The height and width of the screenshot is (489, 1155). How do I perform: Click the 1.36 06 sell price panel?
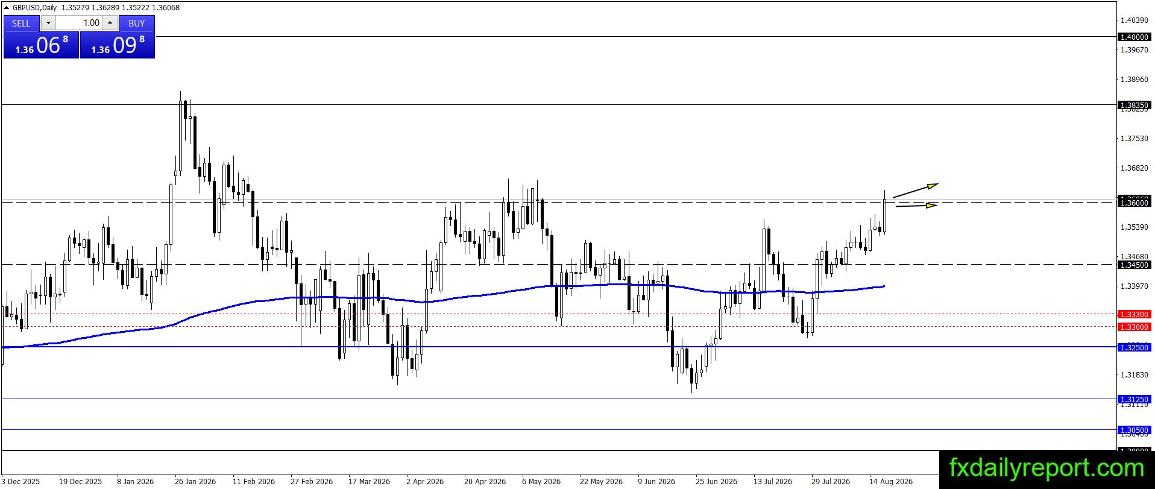[x=41, y=45]
